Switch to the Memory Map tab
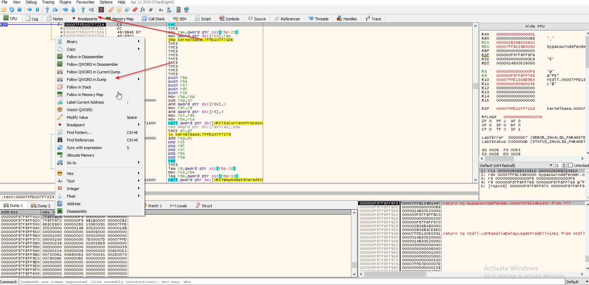 [120, 19]
